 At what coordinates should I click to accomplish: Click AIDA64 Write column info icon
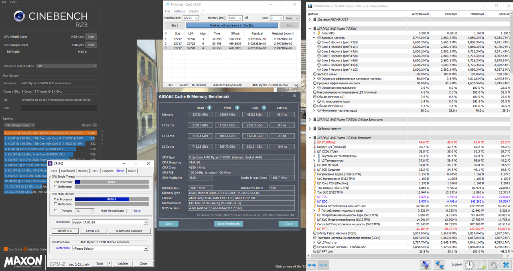click(x=237, y=108)
